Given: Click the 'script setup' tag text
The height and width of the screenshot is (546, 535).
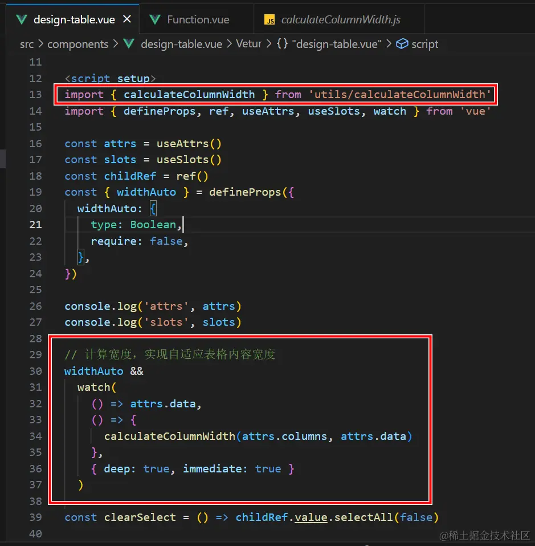Looking at the screenshot, I should tap(111, 78).
